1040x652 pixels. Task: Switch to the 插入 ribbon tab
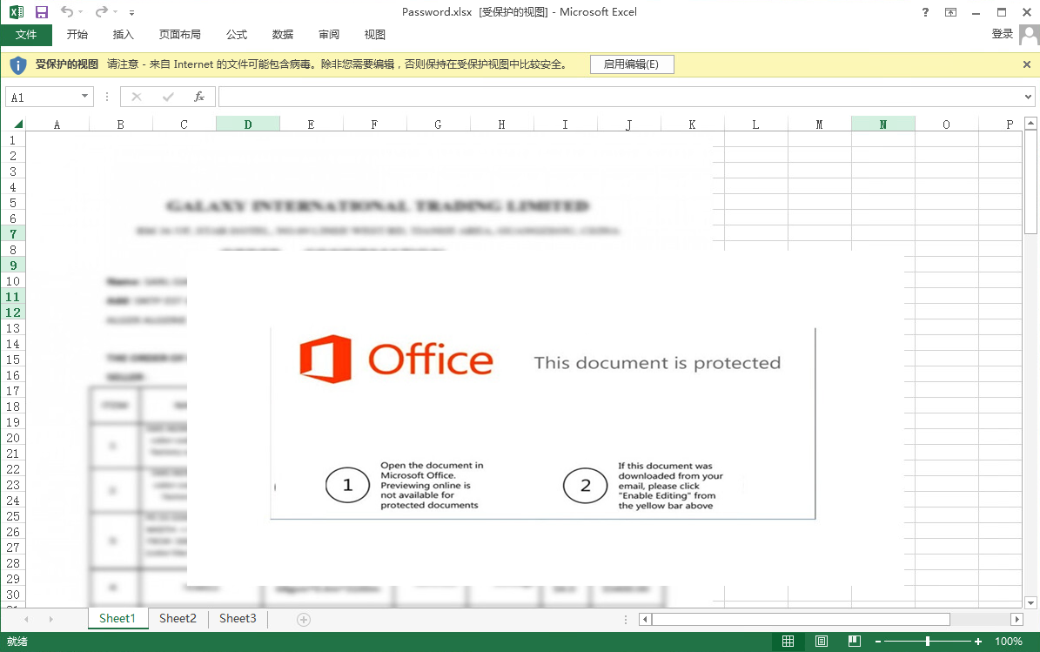point(124,35)
